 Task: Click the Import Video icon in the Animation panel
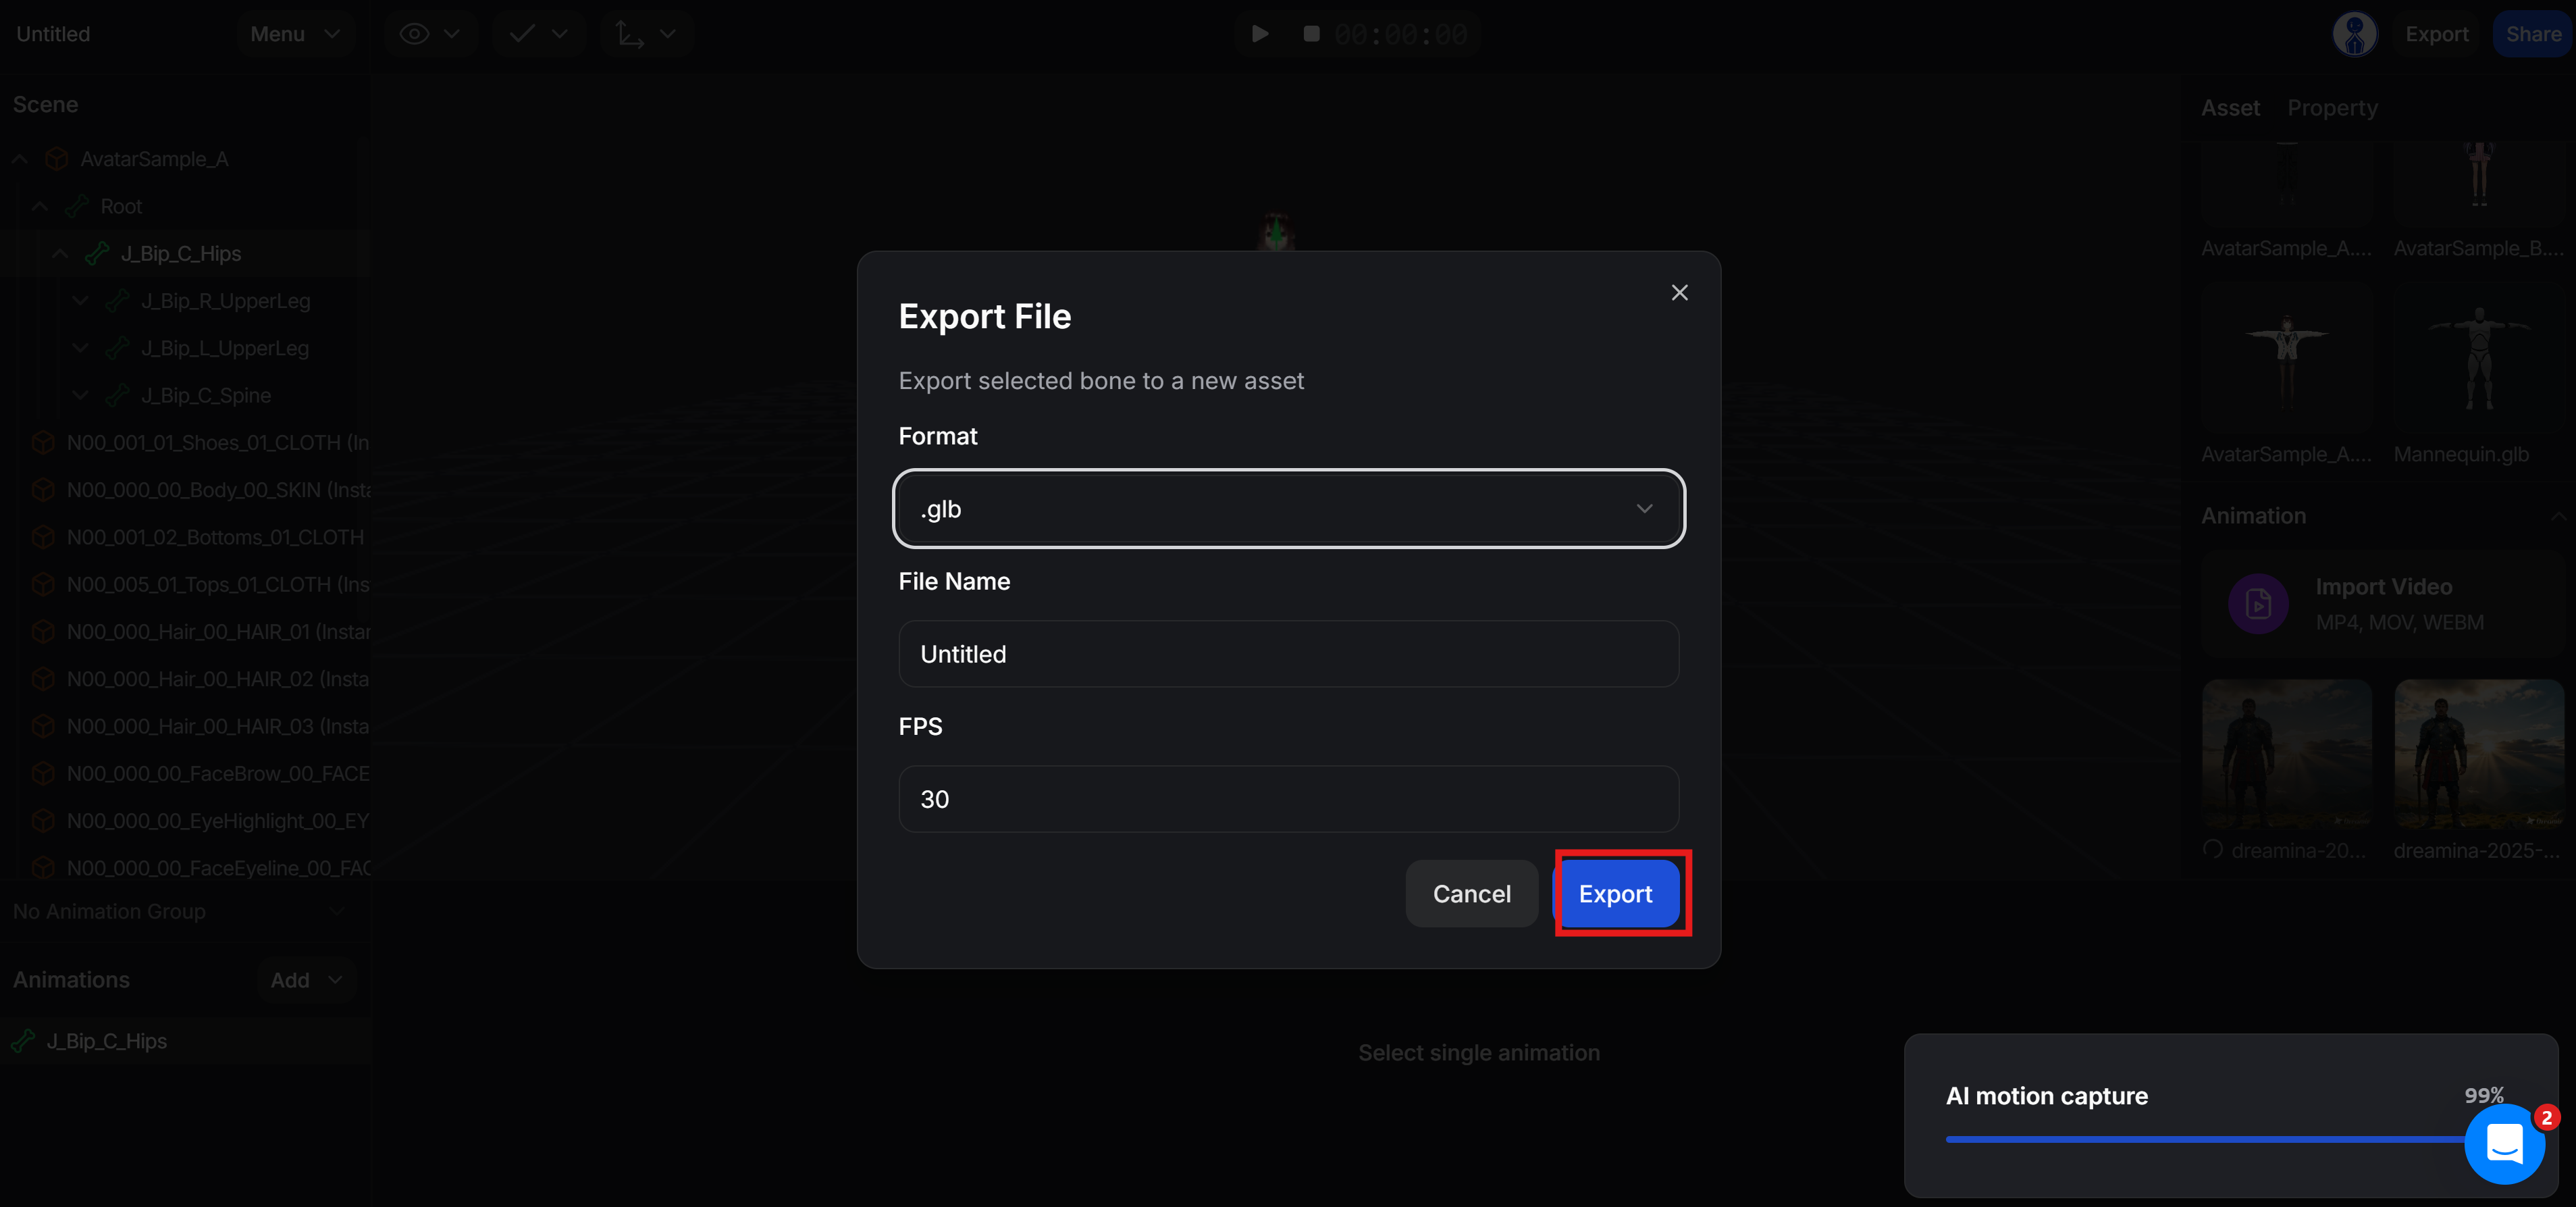point(2259,603)
